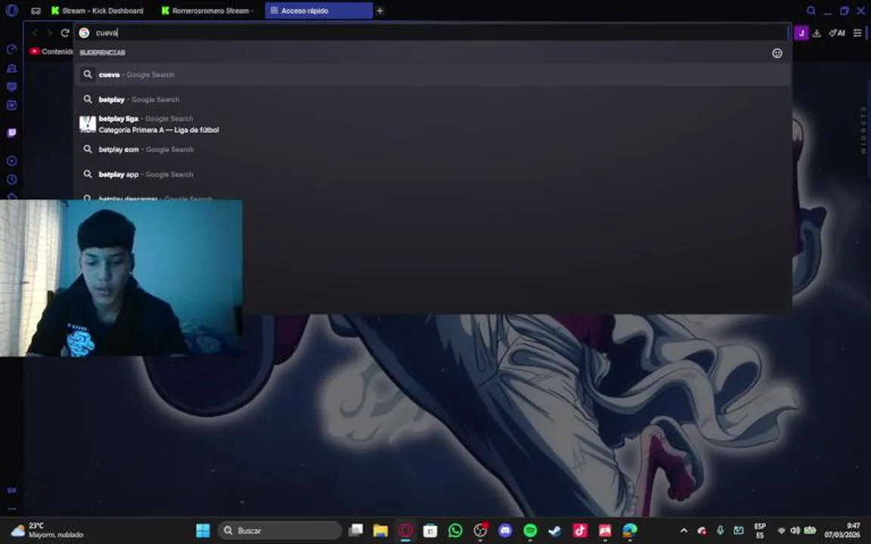Open Spotify from the taskbar

[x=531, y=530]
